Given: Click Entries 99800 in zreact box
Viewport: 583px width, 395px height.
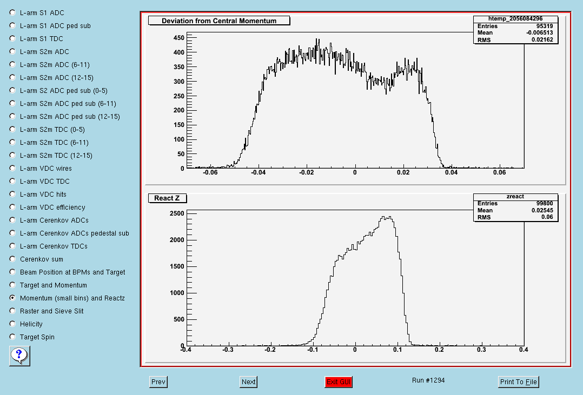Looking at the screenshot, I should pyautogui.click(x=515, y=203).
